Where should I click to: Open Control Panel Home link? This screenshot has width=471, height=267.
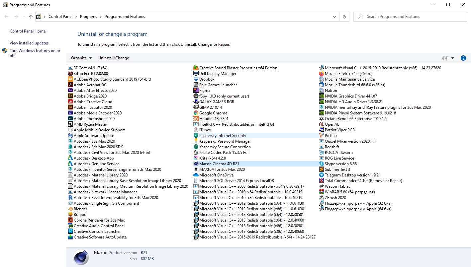tap(28, 31)
